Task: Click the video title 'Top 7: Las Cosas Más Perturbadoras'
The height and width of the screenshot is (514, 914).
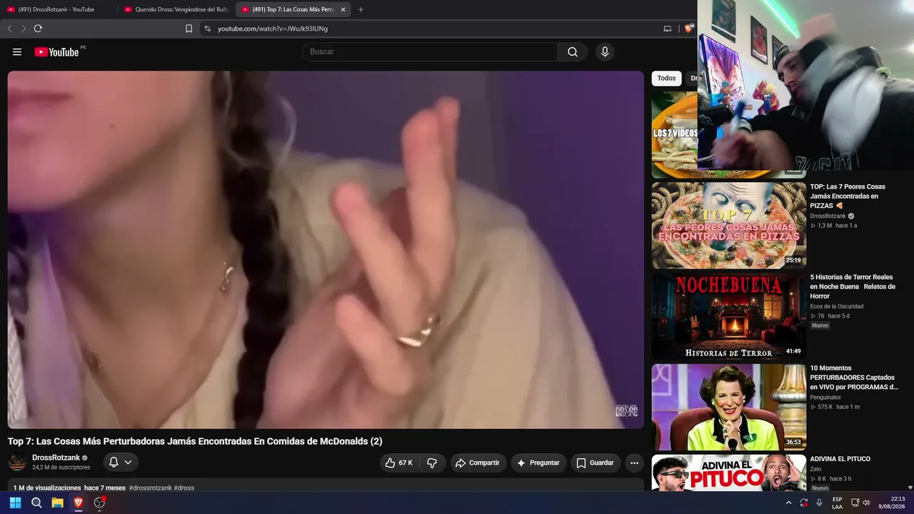Action: pos(195,441)
